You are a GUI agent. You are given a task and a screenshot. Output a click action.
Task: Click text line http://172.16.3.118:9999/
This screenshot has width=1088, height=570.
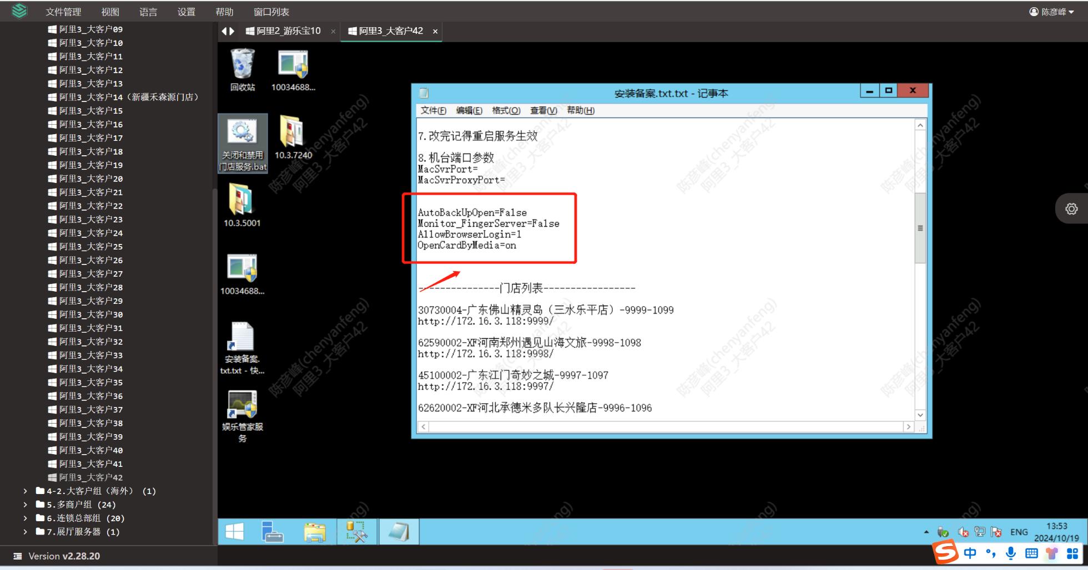[486, 321]
